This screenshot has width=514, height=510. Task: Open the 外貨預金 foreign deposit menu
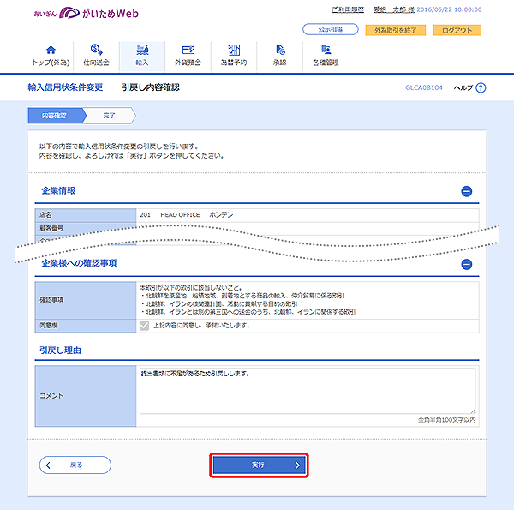coord(188,56)
